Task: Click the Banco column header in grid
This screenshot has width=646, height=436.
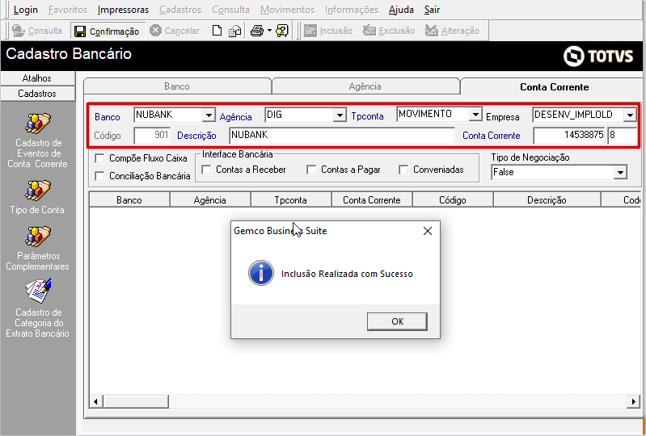Action: (x=129, y=200)
